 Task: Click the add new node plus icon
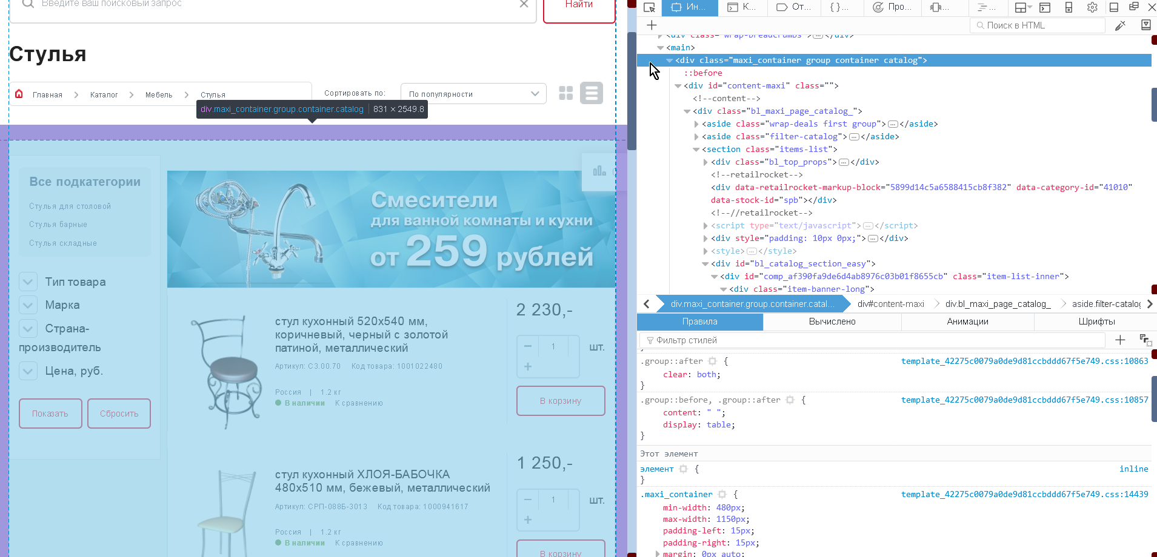coord(652,25)
